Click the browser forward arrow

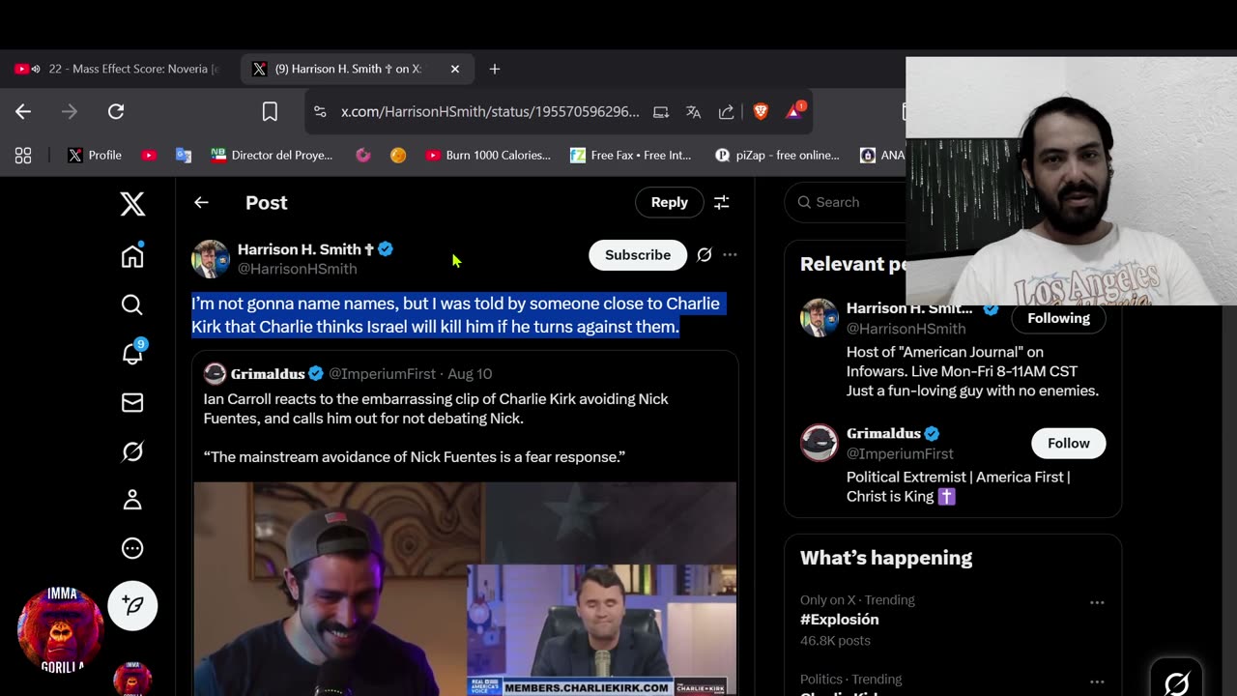(x=70, y=111)
